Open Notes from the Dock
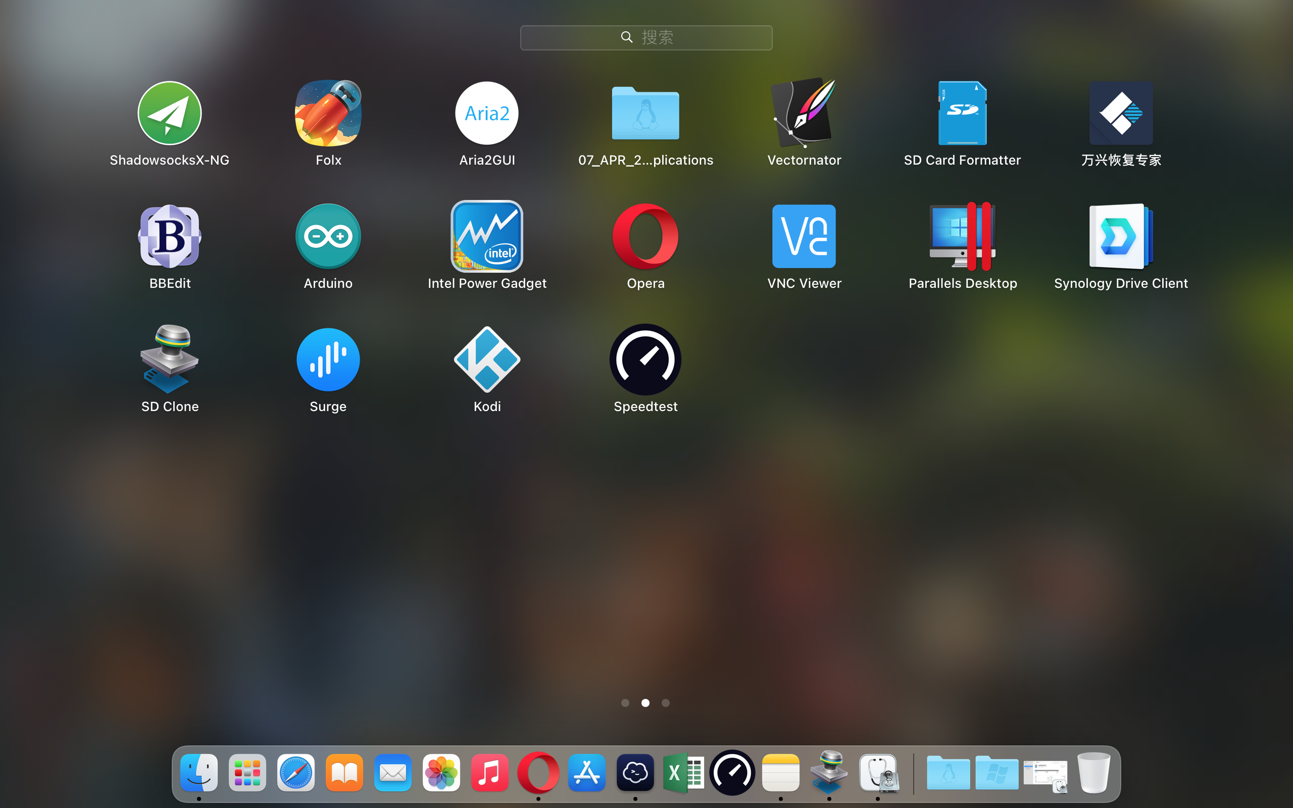 coord(781,773)
